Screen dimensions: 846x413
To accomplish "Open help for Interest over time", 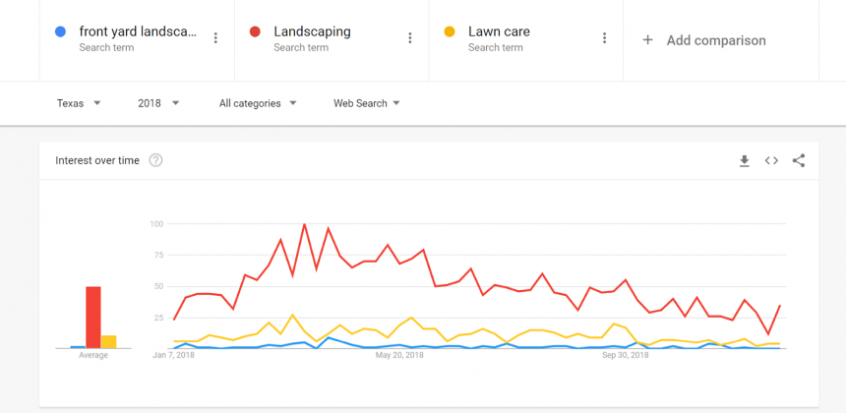I will [155, 161].
